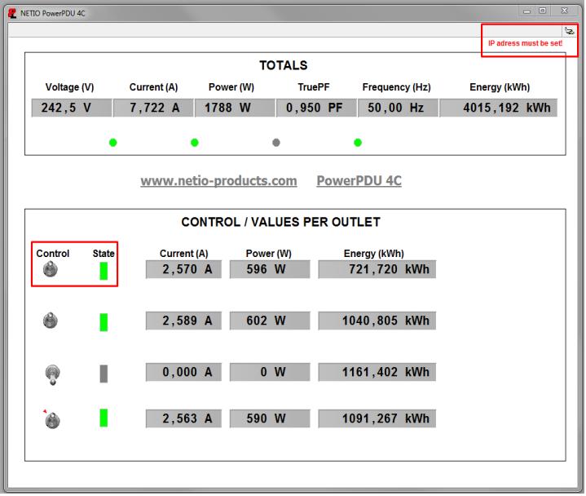The width and height of the screenshot is (586, 496).
Task: Click the green state indicator of 596 W outlet
Action: pos(104,271)
